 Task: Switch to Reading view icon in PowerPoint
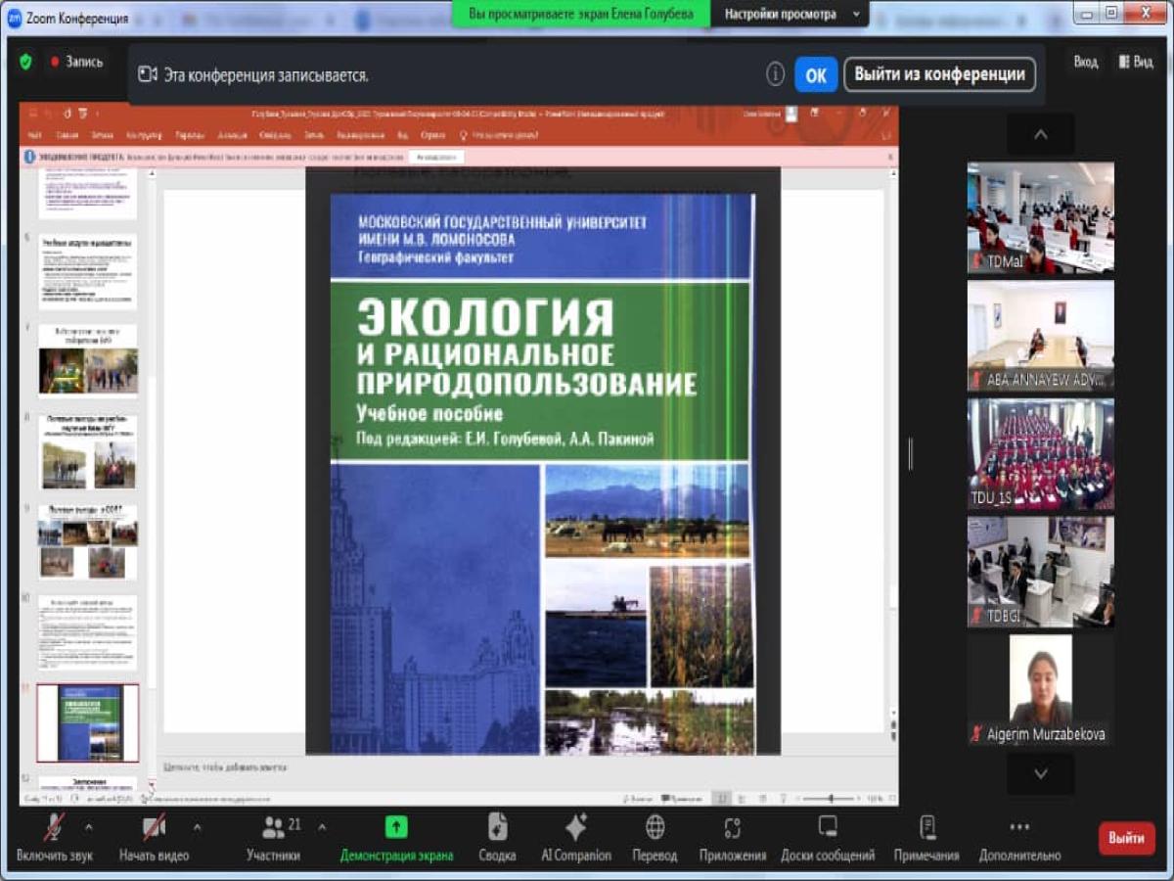pos(761,799)
